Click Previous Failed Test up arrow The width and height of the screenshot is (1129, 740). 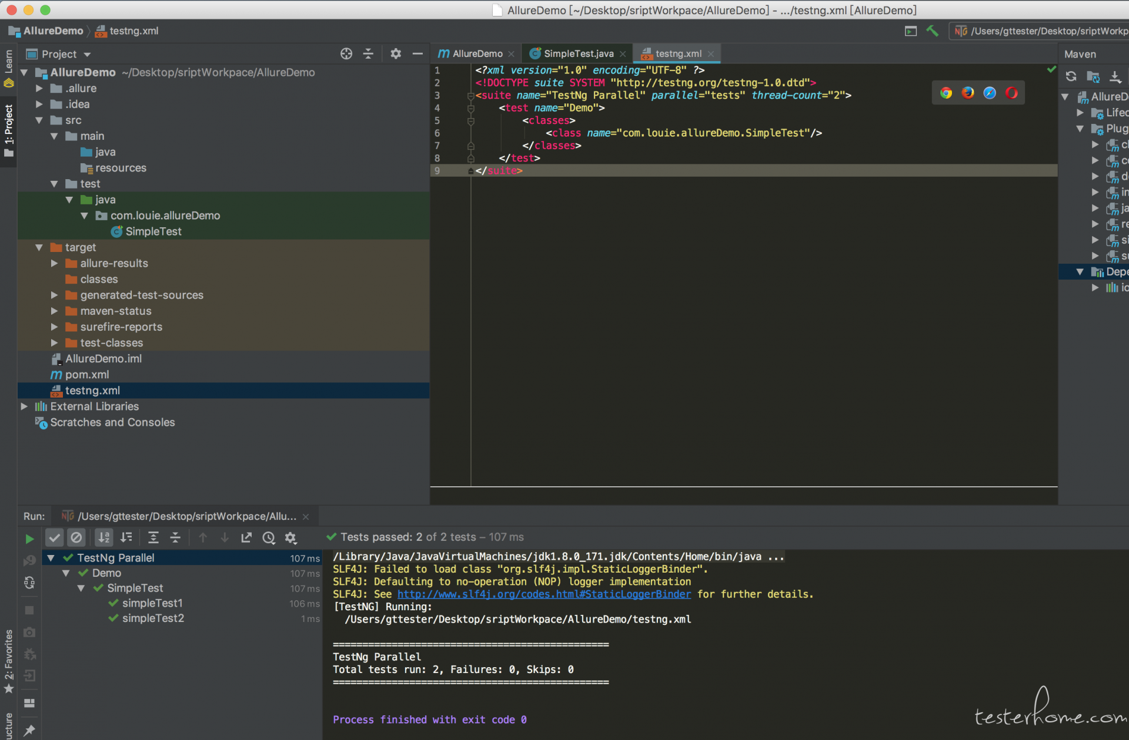(x=203, y=537)
